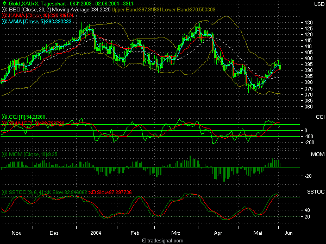Viewport: 326px width, 244px height.
Task: Click the Mai month label
Action: (x=258, y=233)
